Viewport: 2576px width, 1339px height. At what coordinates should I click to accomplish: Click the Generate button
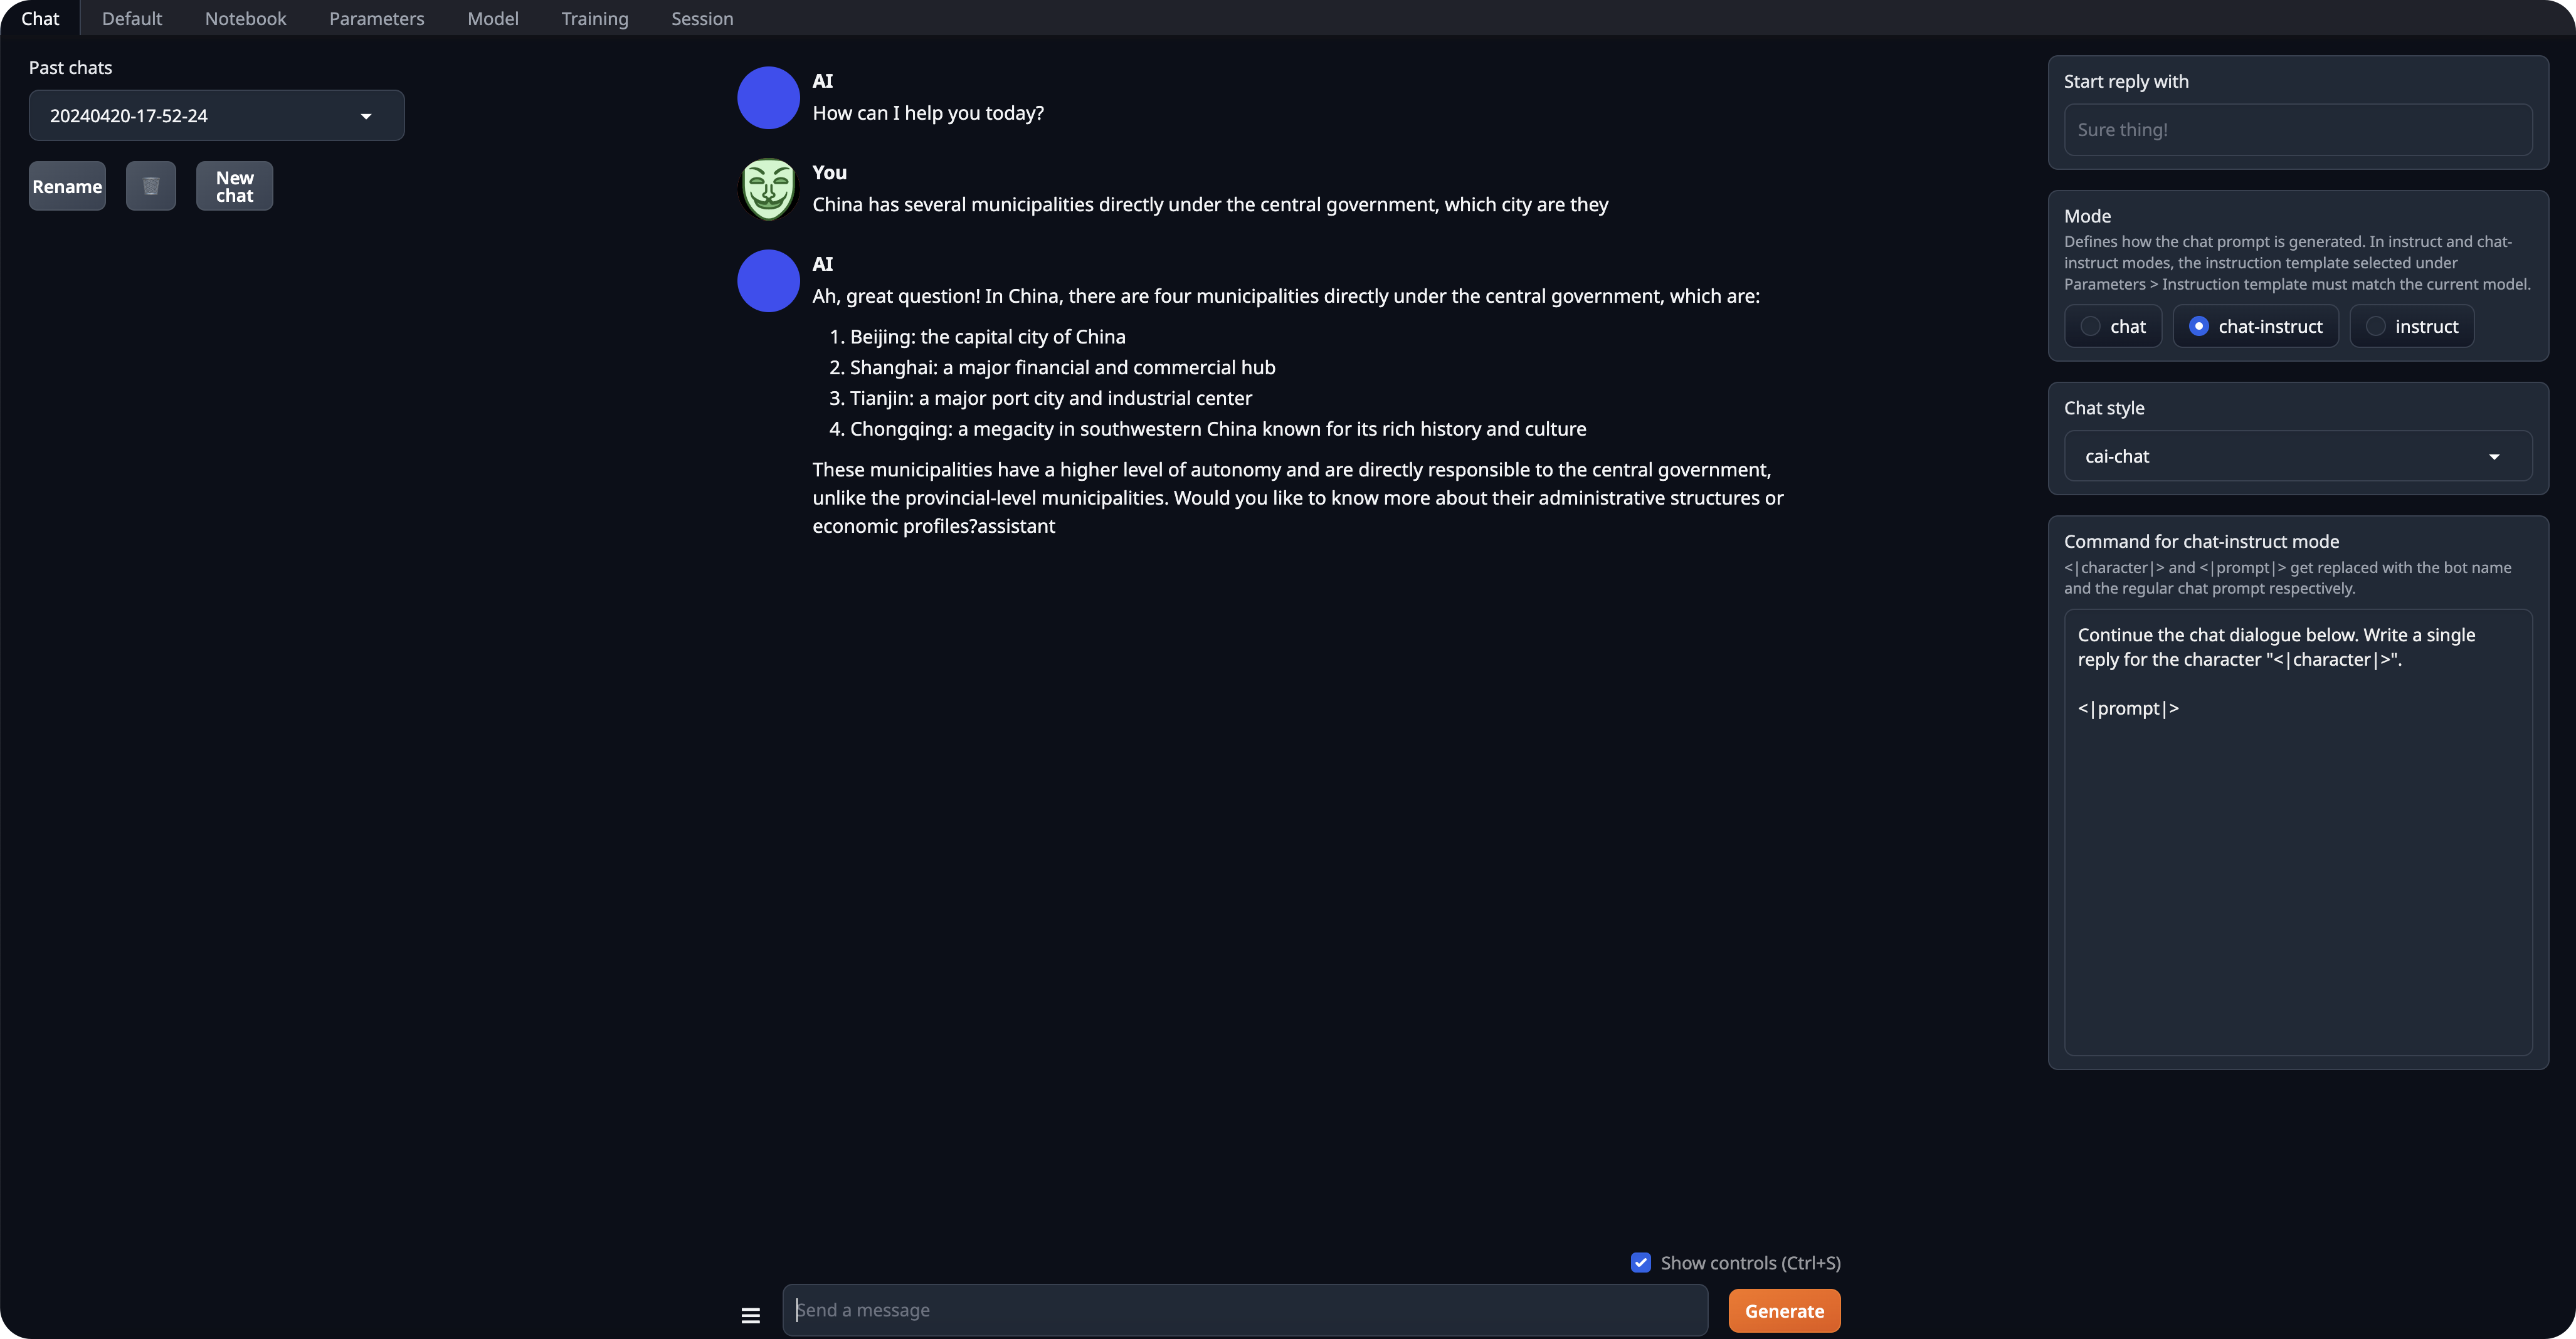point(1784,1310)
